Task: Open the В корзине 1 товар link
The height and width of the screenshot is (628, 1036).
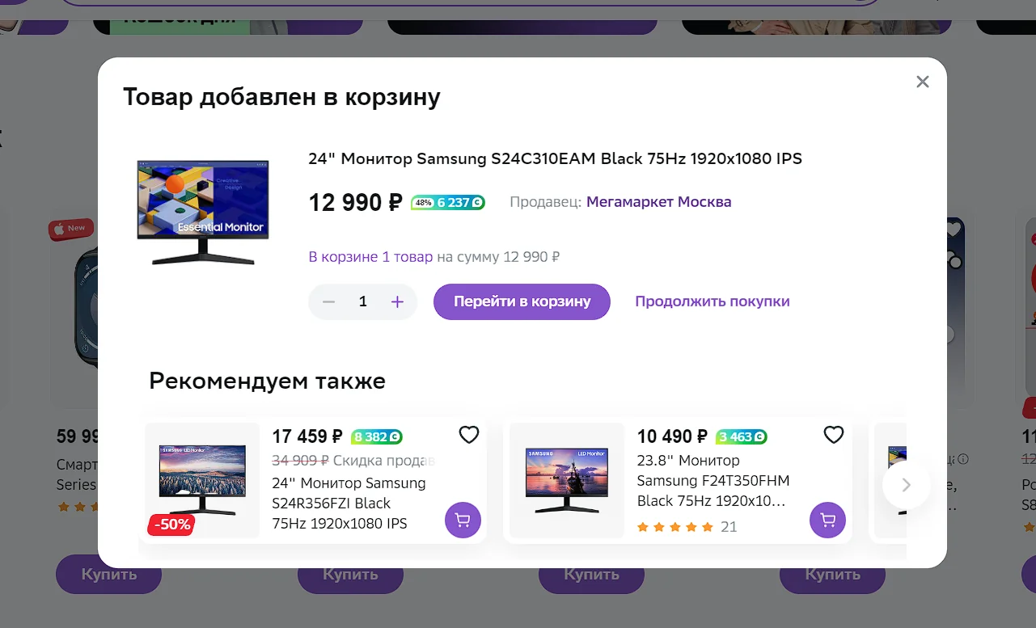Action: coord(370,257)
